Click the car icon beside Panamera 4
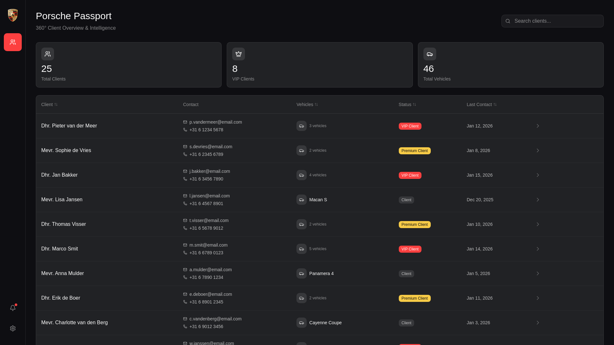 click(x=302, y=273)
